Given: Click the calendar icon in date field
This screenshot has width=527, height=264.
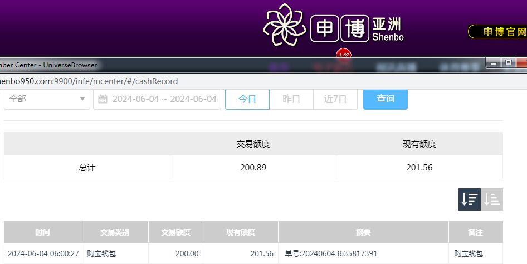Looking at the screenshot, I should point(103,99).
